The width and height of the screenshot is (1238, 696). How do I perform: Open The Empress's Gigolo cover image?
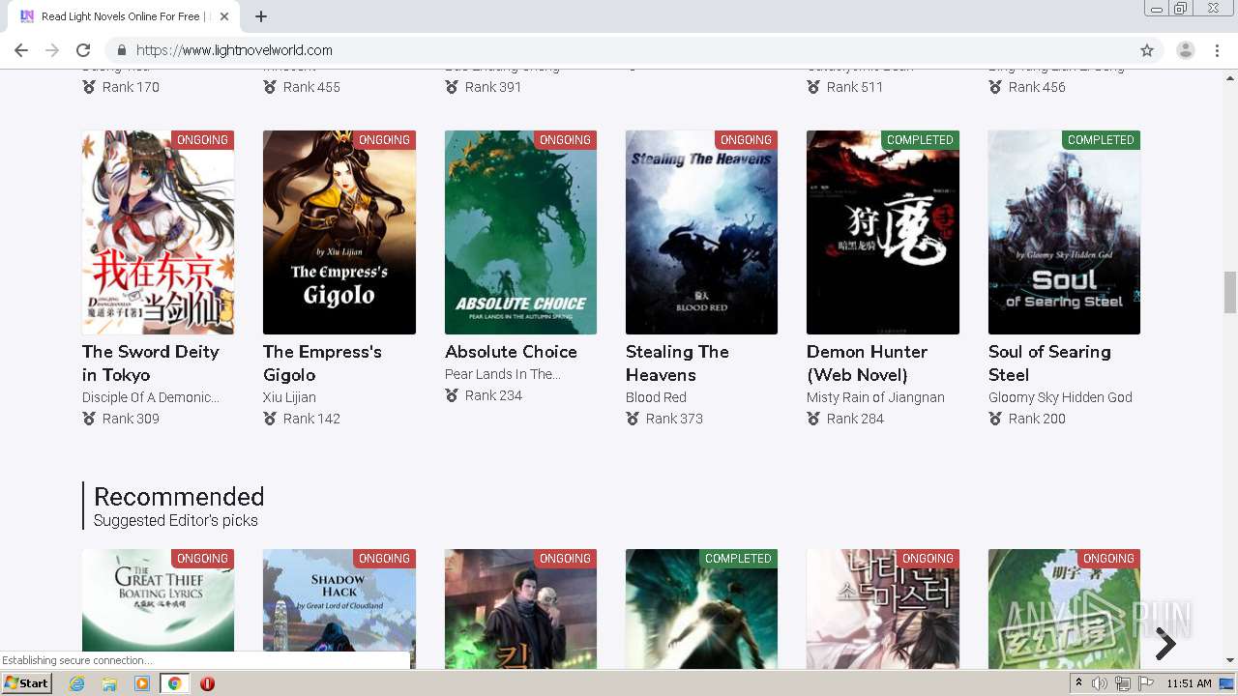(339, 233)
